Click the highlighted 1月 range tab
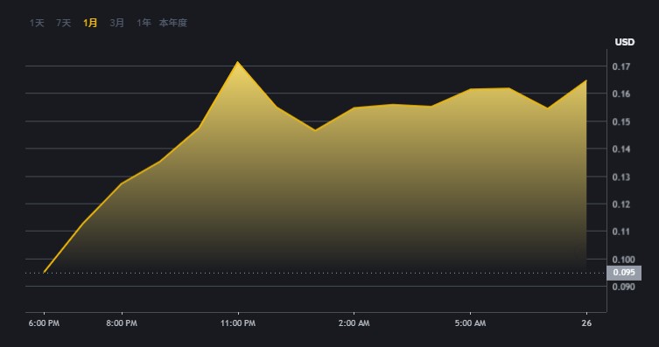 click(x=90, y=23)
